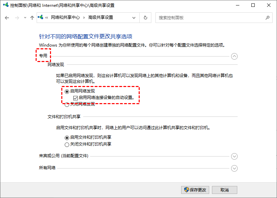Click the Back navigation arrow
Screen dimensions: 277x198
click(x=7, y=17)
